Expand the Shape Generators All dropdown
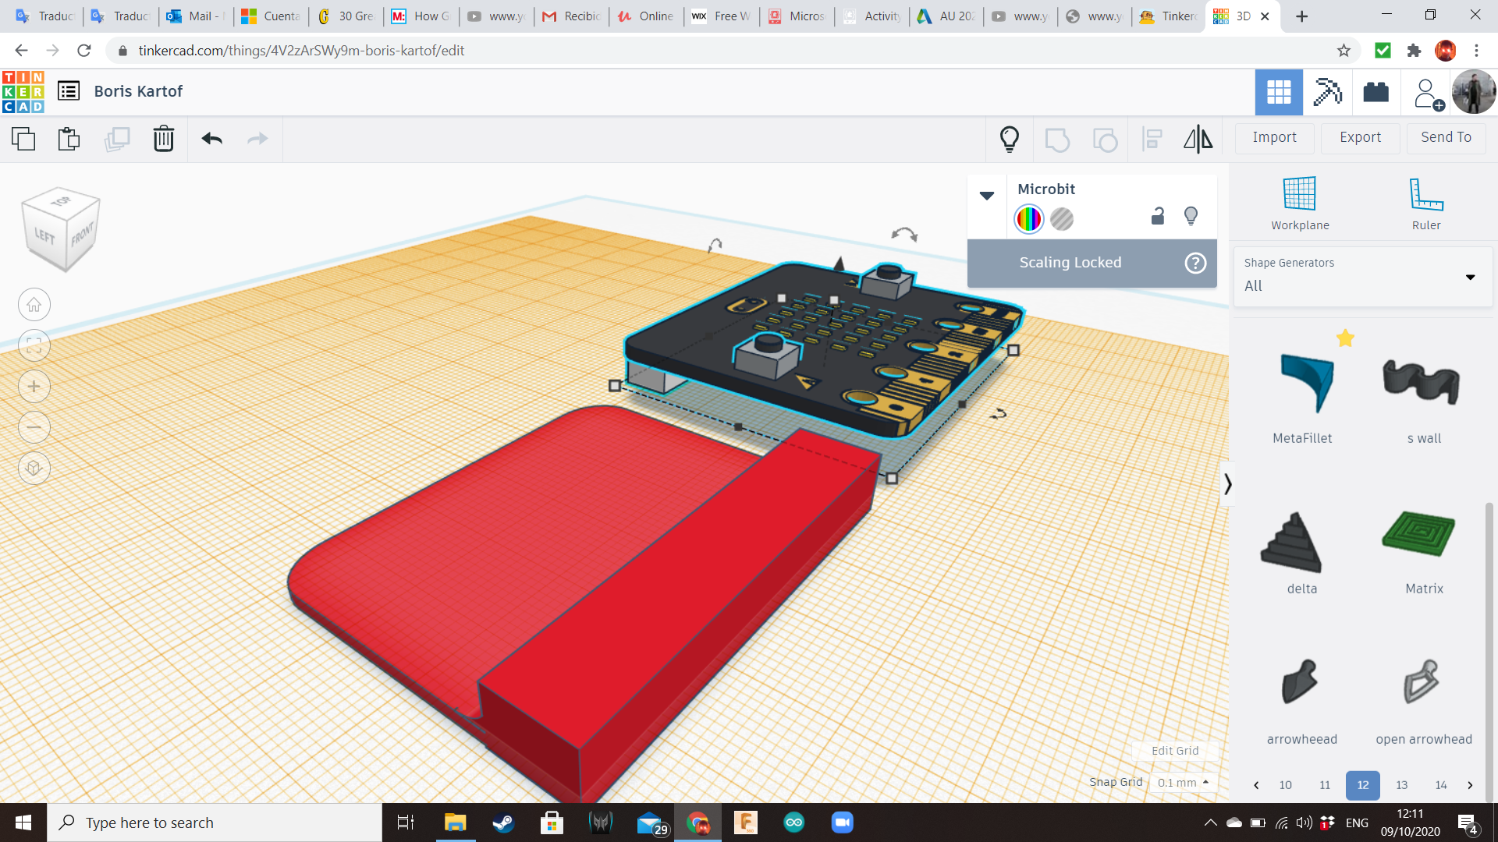1498x842 pixels. (x=1470, y=277)
